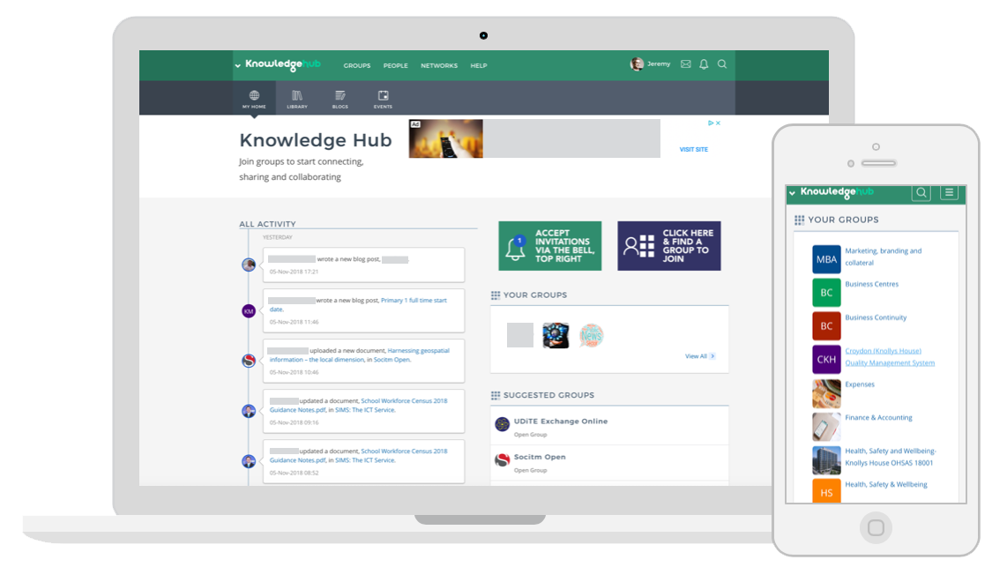The height and width of the screenshot is (582, 1007).
Task: Open the Help menu item
Action: click(479, 65)
